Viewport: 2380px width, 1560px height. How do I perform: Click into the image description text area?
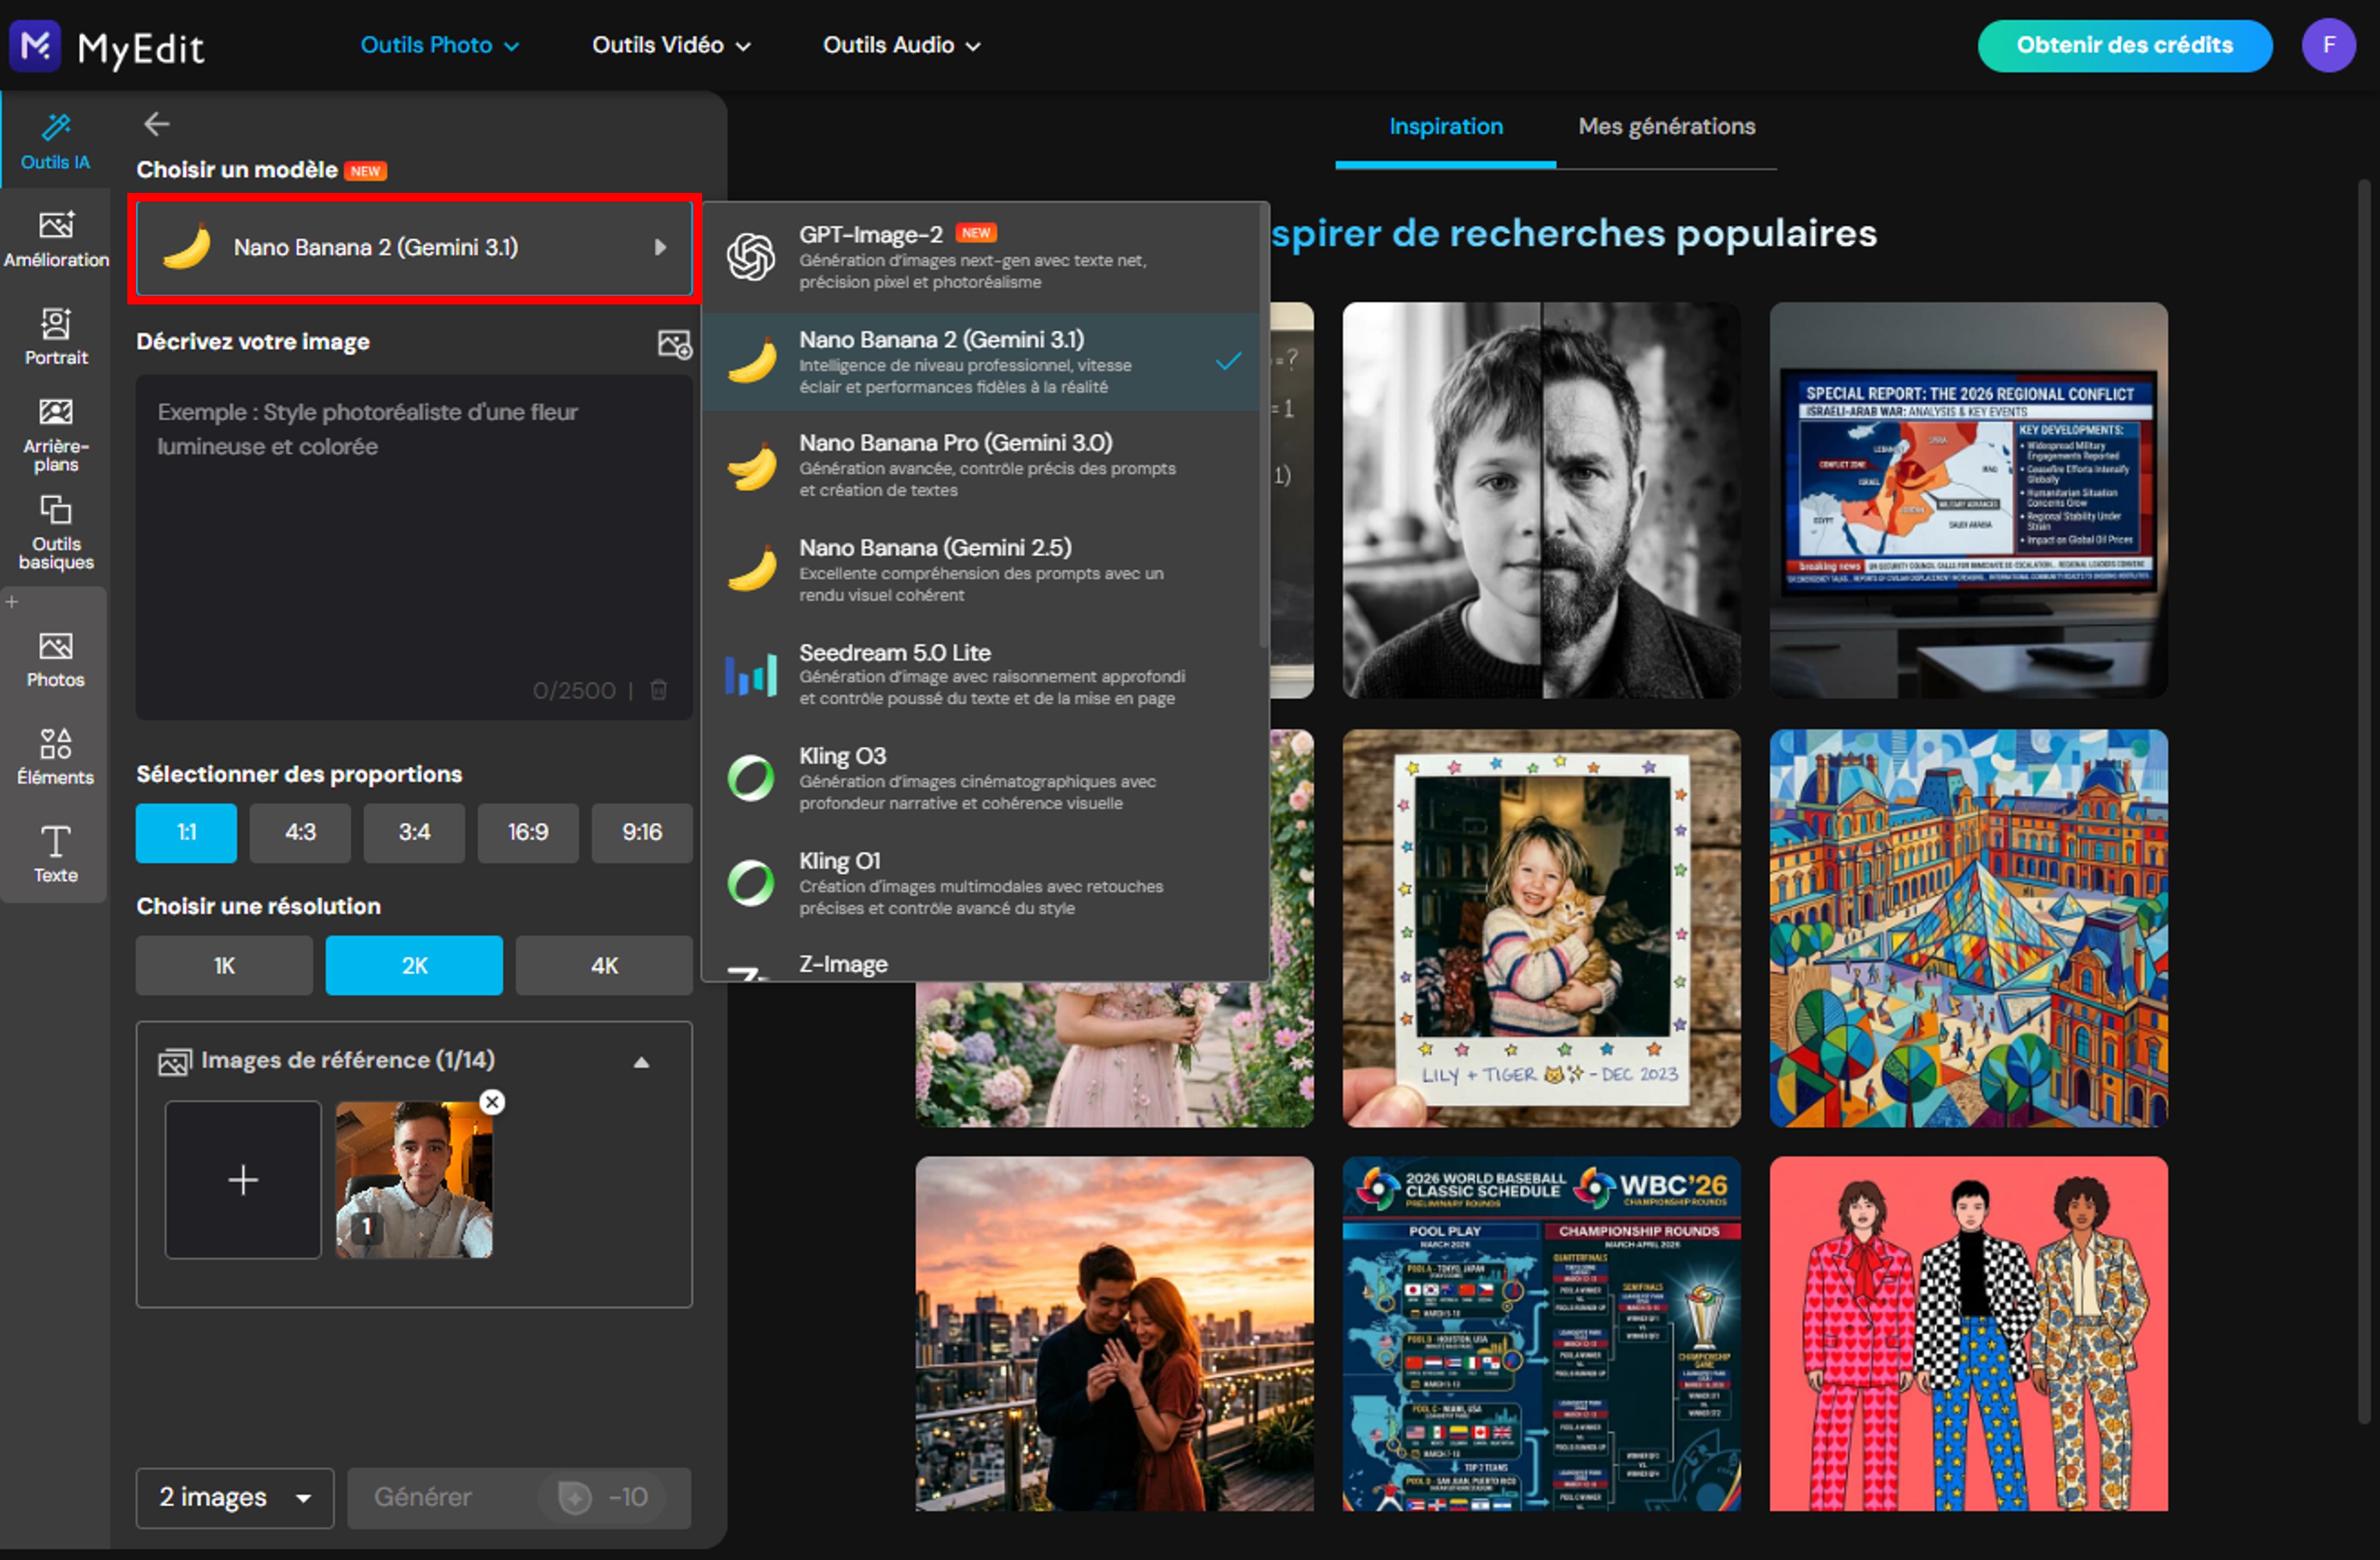pyautogui.click(x=414, y=547)
